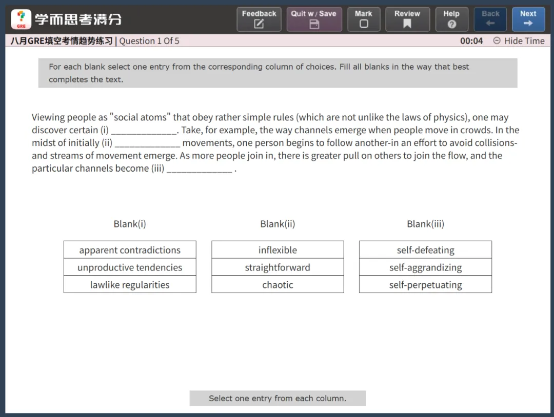Click the "Question 1 Of 5" label

149,41
